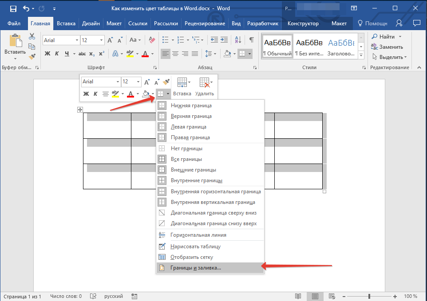Click the zoom slider in status bar

(x=369, y=297)
